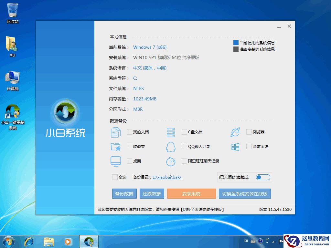Click the QQ聊天记录 penguin icon
Image resolution: width=331 pixels, height=248 pixels.
170,146
